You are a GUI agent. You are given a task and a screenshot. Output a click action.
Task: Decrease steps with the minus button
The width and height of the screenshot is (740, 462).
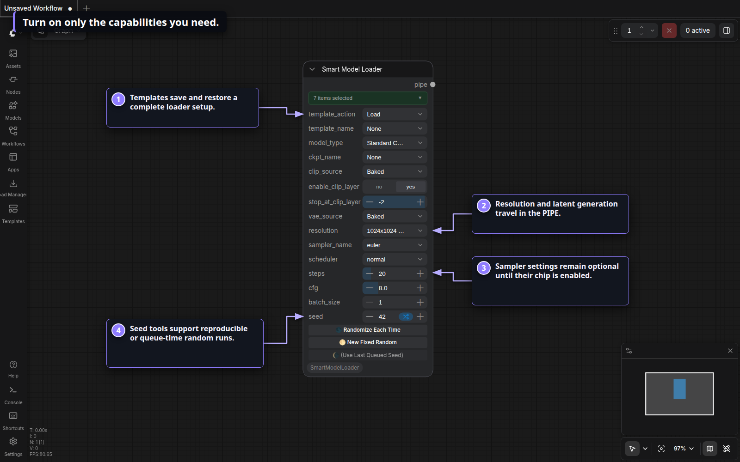tap(370, 274)
